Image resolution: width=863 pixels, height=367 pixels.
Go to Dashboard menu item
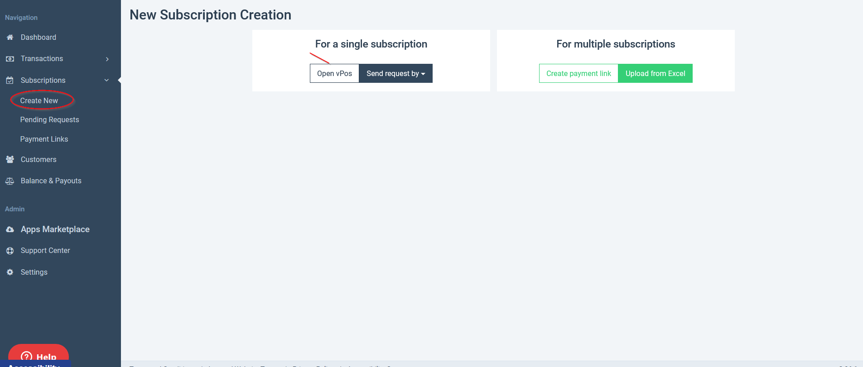39,38
